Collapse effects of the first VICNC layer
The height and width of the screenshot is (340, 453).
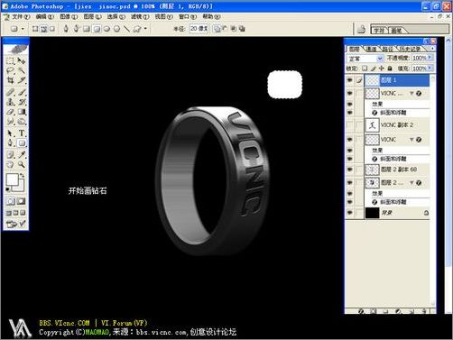pos(411,94)
